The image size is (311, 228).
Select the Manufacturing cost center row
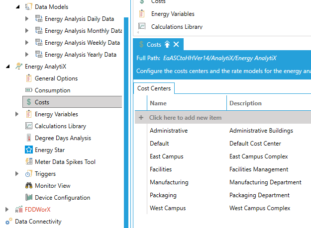tap(169, 182)
